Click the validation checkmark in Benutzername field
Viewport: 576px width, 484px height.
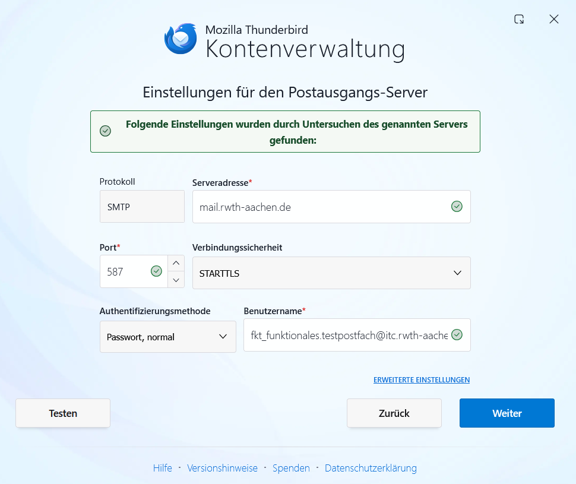tap(457, 335)
